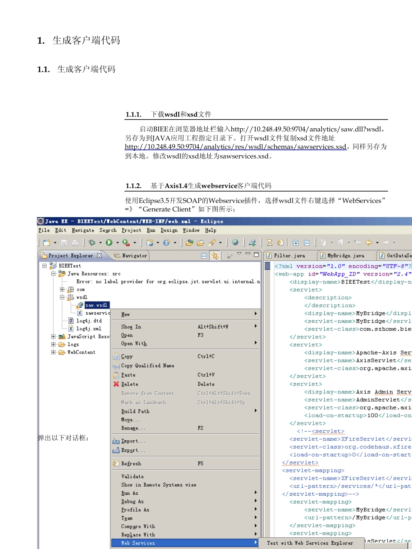Switch to the MyBridge.java editor tab
412x549 pixels.
345,256
